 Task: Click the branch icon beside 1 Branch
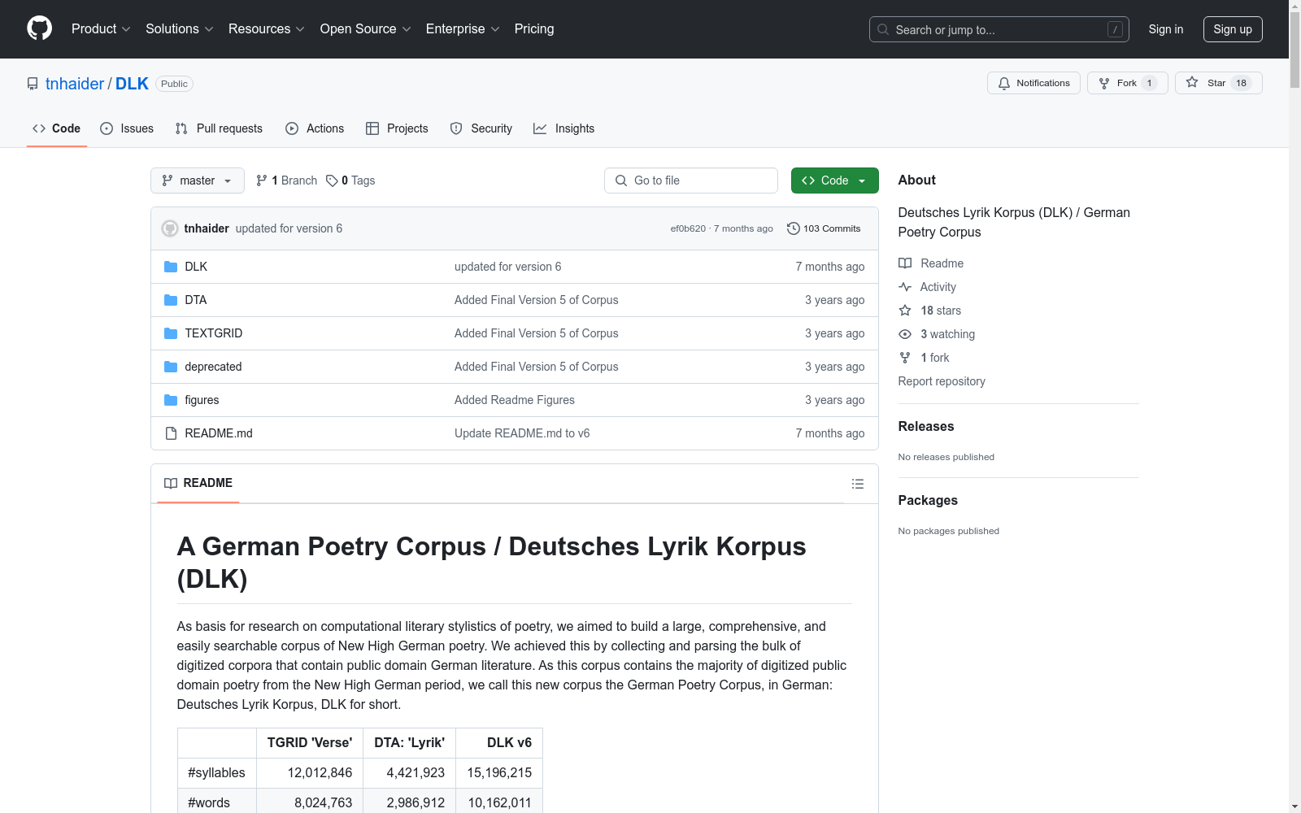click(262, 180)
